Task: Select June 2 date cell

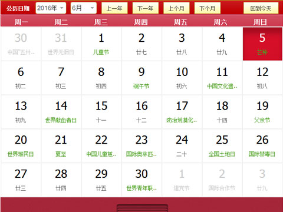Action: [x=141, y=44]
